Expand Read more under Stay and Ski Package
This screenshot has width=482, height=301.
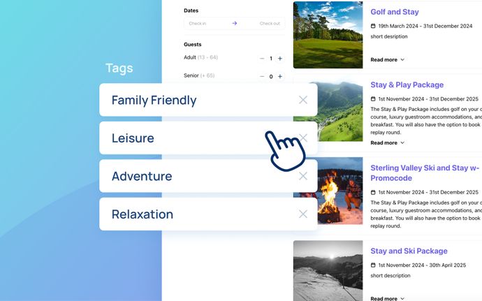(387, 298)
